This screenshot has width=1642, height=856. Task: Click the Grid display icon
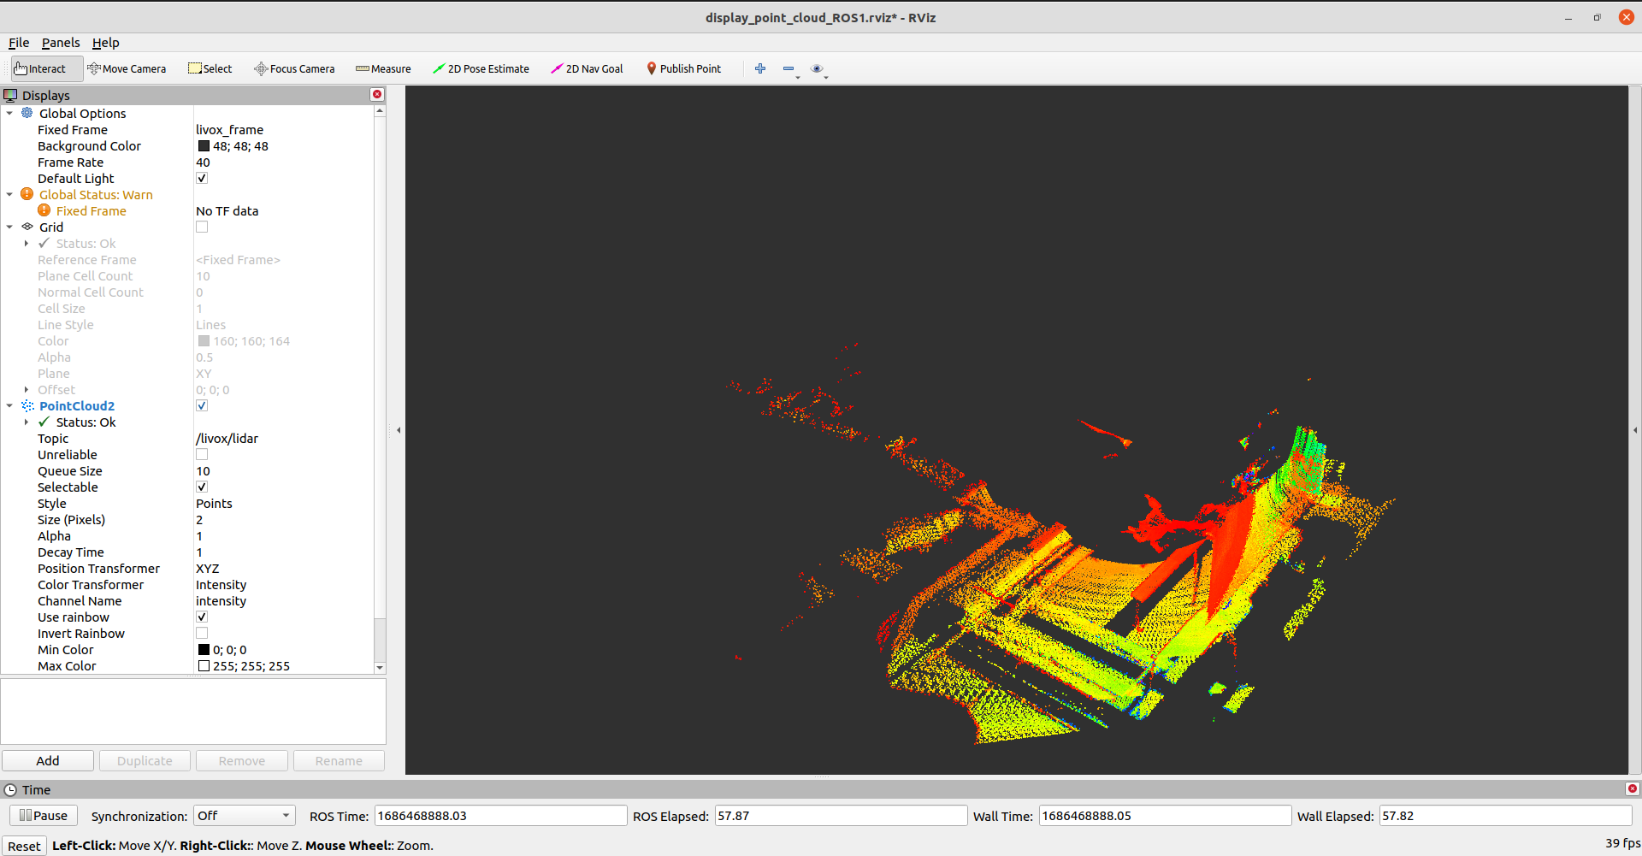pyautogui.click(x=27, y=227)
